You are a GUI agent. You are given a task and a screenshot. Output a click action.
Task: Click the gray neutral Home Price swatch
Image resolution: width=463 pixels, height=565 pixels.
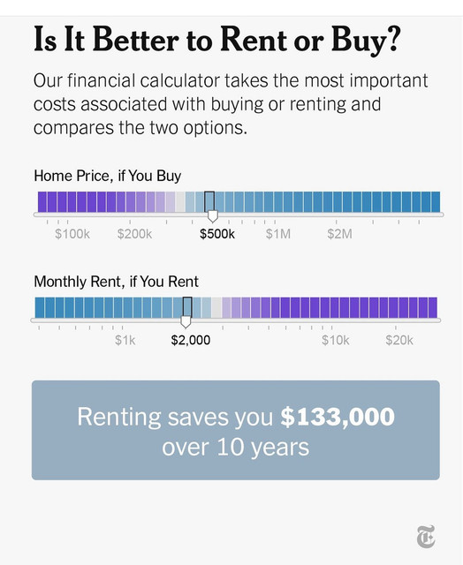point(180,202)
